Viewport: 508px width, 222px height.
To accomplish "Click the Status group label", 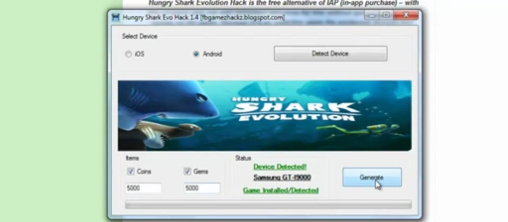I will 243,158.
